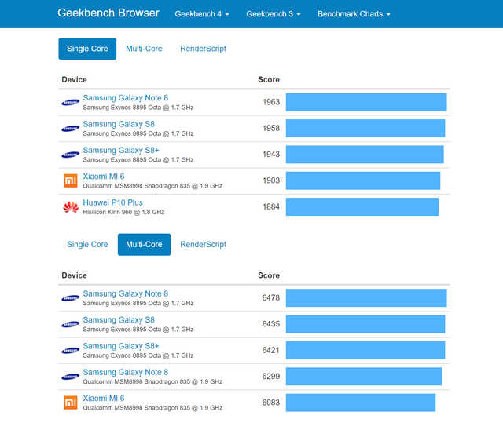
Task: Click the Xiaomi logo beside MI 6 scoring 6083
Action: tap(70, 403)
